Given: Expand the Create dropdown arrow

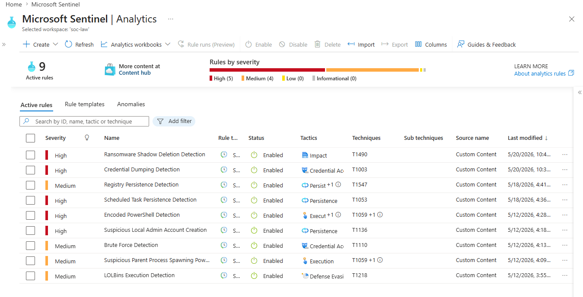Looking at the screenshot, I should pos(55,44).
